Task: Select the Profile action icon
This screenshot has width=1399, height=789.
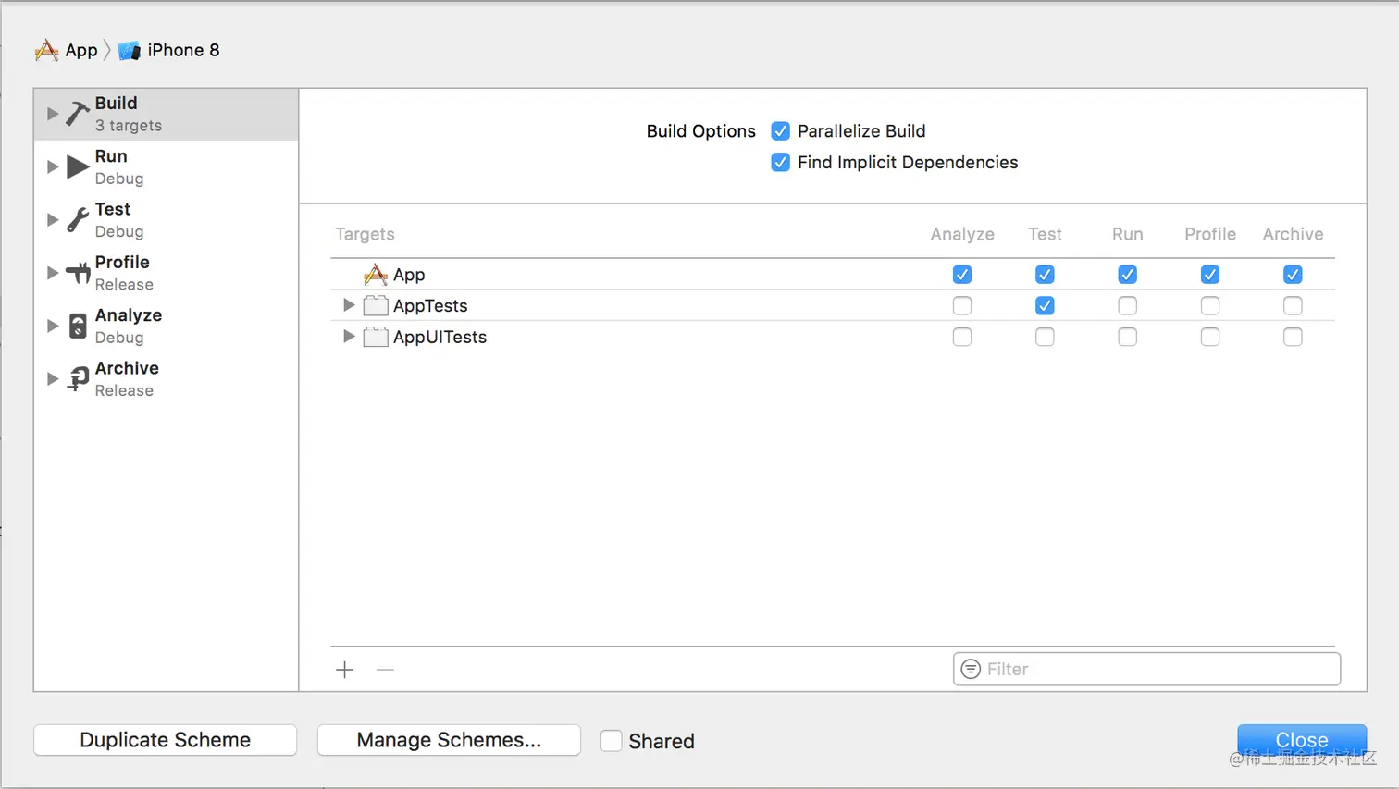Action: pyautogui.click(x=77, y=272)
